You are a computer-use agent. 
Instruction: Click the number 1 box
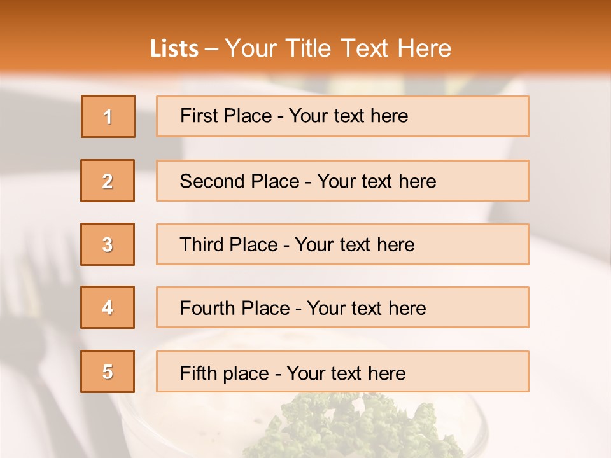pos(108,116)
